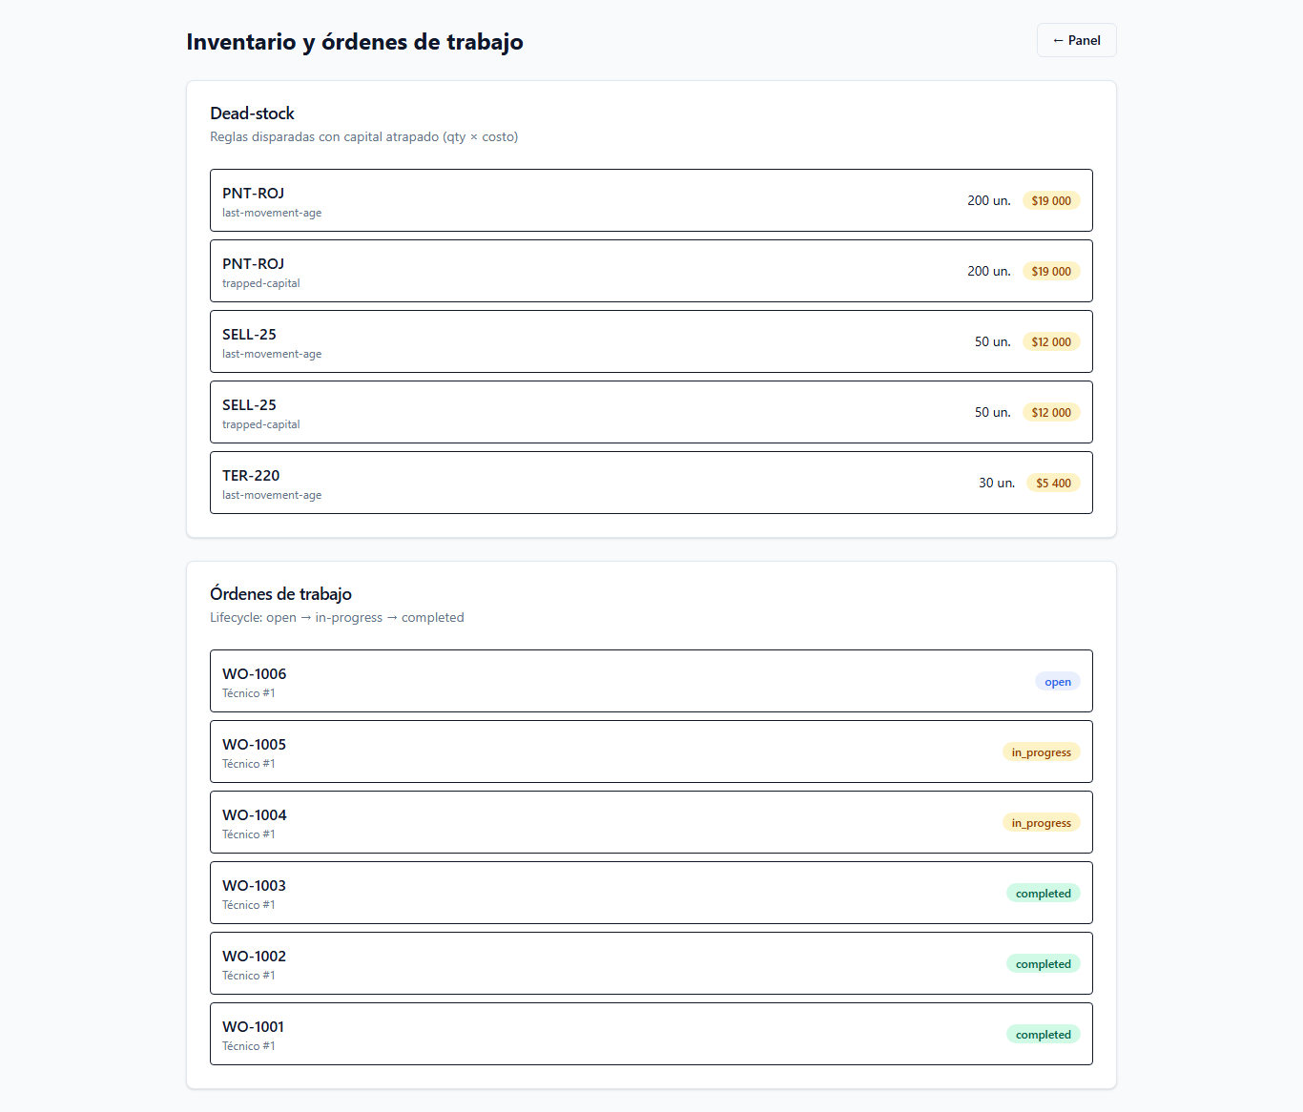Open work order WO-1006
This screenshot has height=1112, width=1303.
click(x=651, y=681)
